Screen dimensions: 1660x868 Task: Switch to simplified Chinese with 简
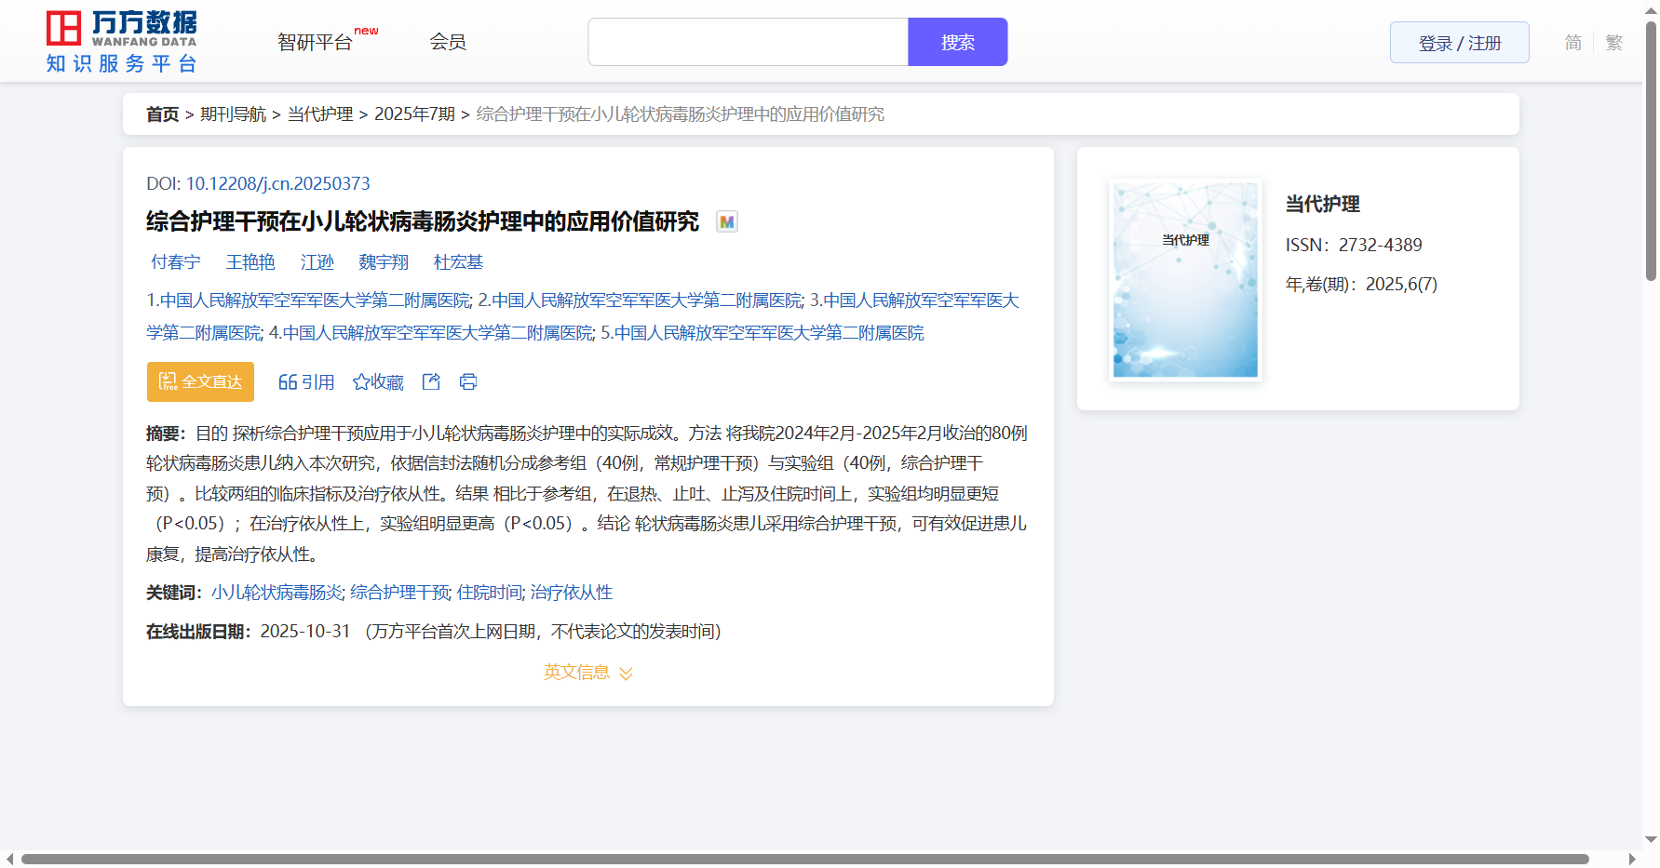click(1572, 43)
